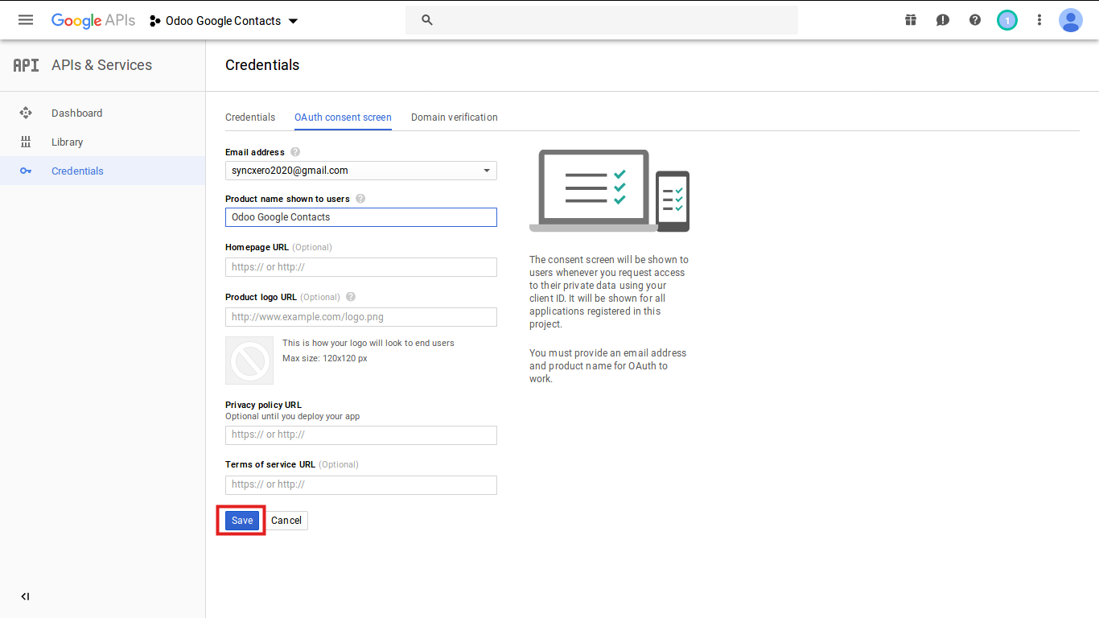The width and height of the screenshot is (1099, 618).
Task: Click help icon beside Product logo URL
Action: pyautogui.click(x=351, y=297)
